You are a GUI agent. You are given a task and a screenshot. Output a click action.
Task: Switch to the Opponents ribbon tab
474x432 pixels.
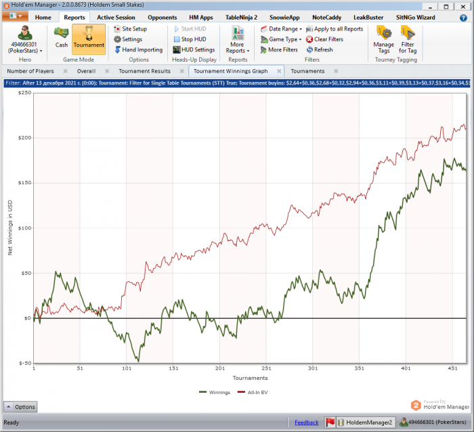pos(163,17)
